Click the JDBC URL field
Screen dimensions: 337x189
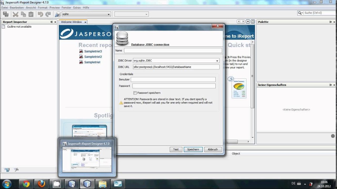176,67
